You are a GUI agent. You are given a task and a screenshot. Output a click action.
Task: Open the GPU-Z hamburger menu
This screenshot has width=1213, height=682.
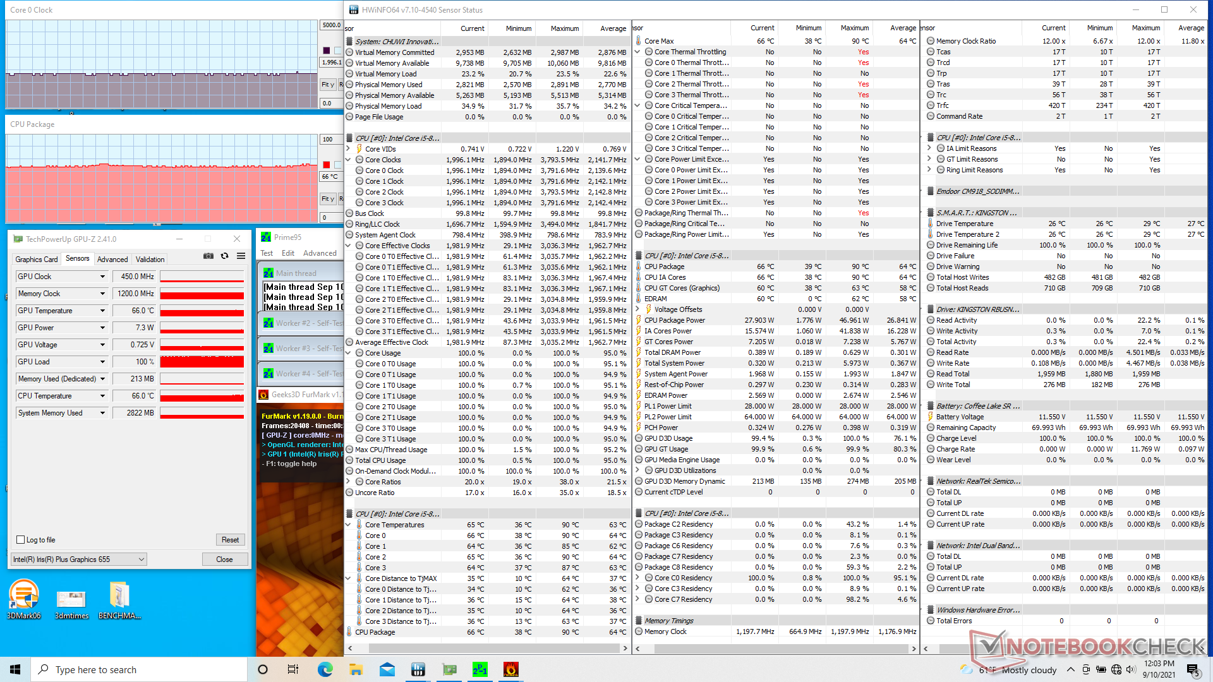[241, 256]
